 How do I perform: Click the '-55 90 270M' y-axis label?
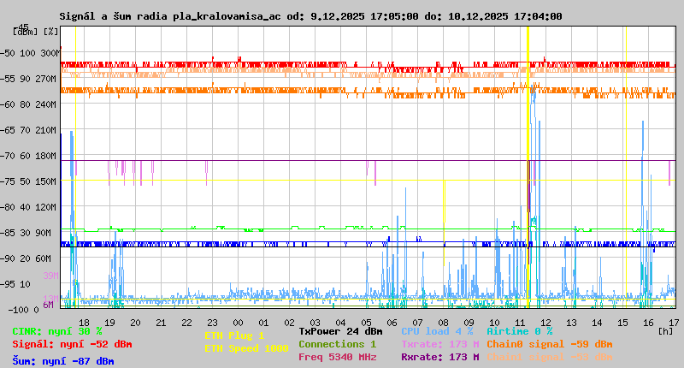click(x=28, y=79)
